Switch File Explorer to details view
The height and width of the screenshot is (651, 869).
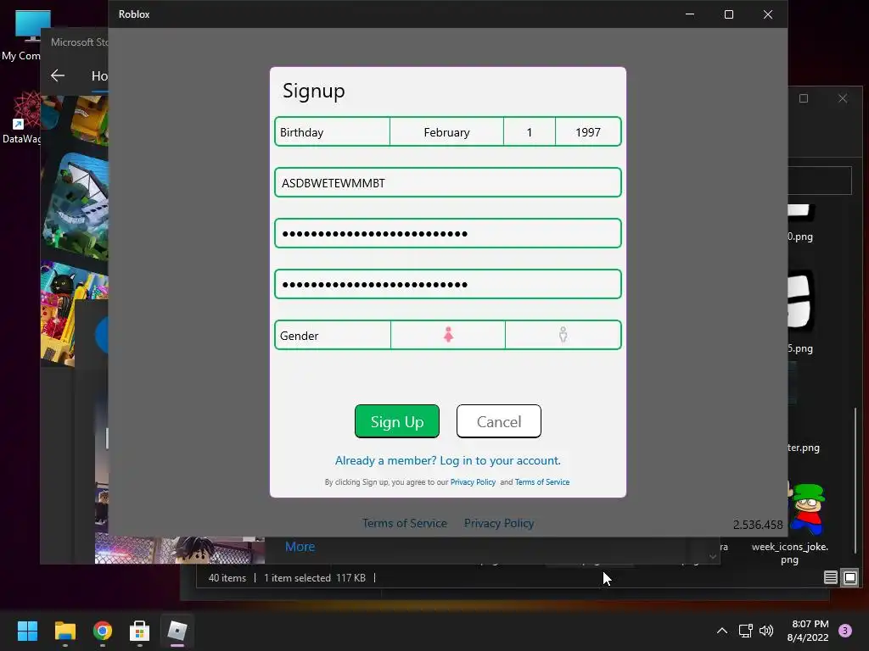[x=830, y=578]
